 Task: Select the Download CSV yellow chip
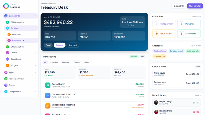[160, 57]
